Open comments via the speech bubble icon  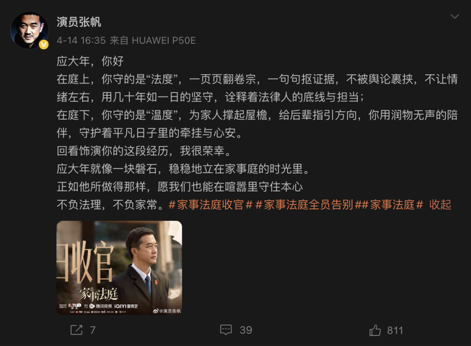pos(226,330)
